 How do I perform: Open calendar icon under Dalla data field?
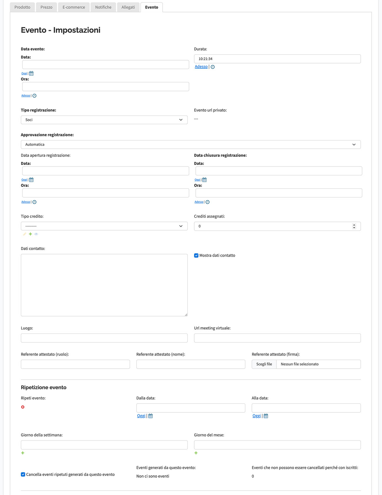coord(150,416)
